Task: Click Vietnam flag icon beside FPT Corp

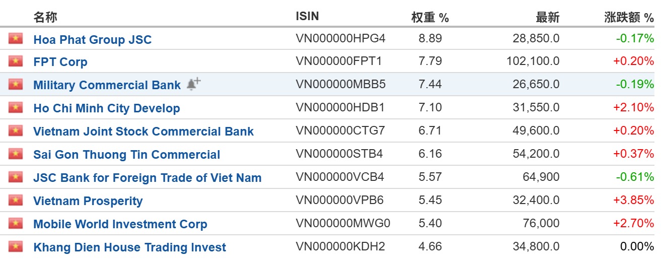Action: pos(16,61)
